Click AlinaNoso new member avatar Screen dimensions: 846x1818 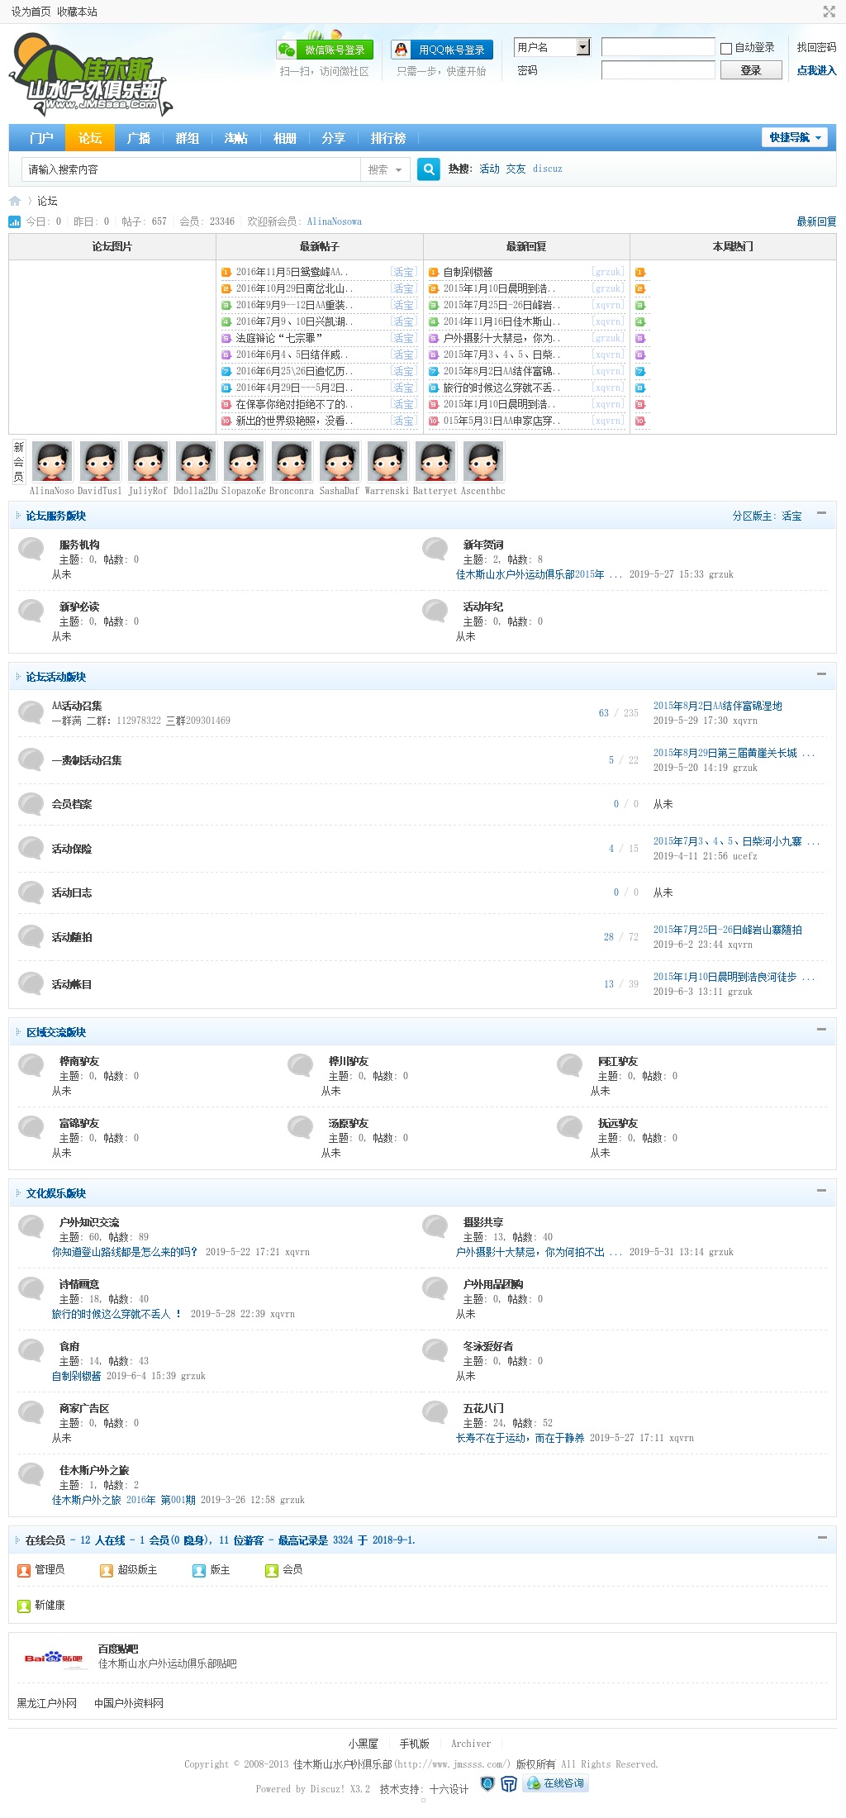click(52, 461)
